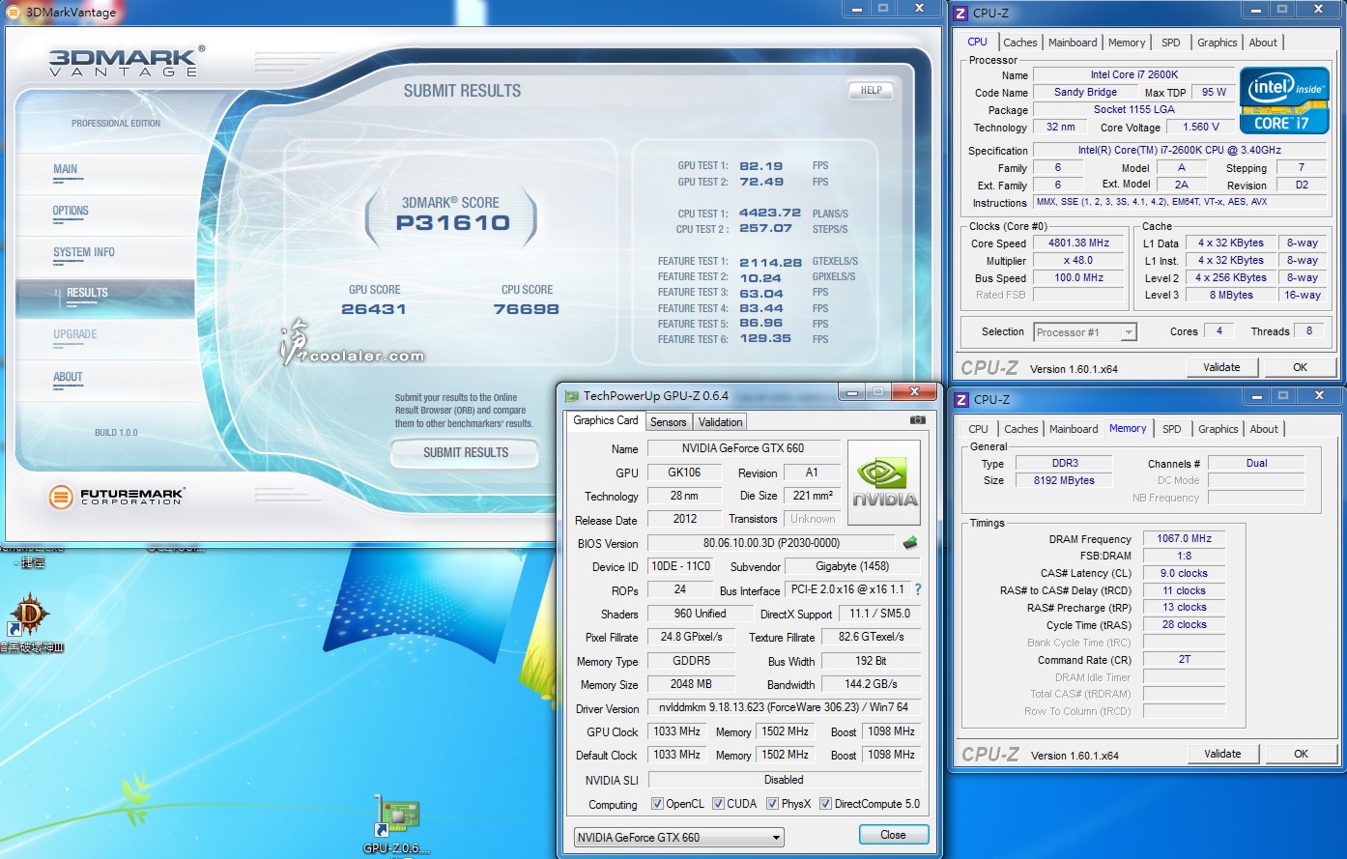Click the Channels # value Dual

(1256, 463)
